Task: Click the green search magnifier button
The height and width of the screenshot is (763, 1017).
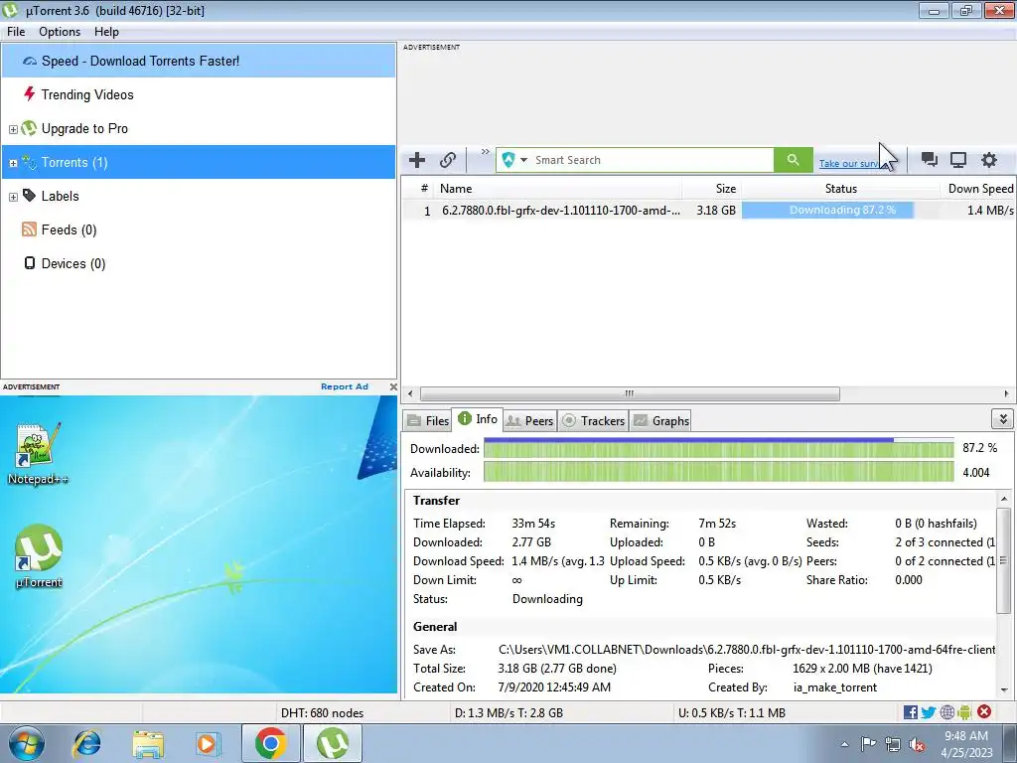Action: [793, 160]
